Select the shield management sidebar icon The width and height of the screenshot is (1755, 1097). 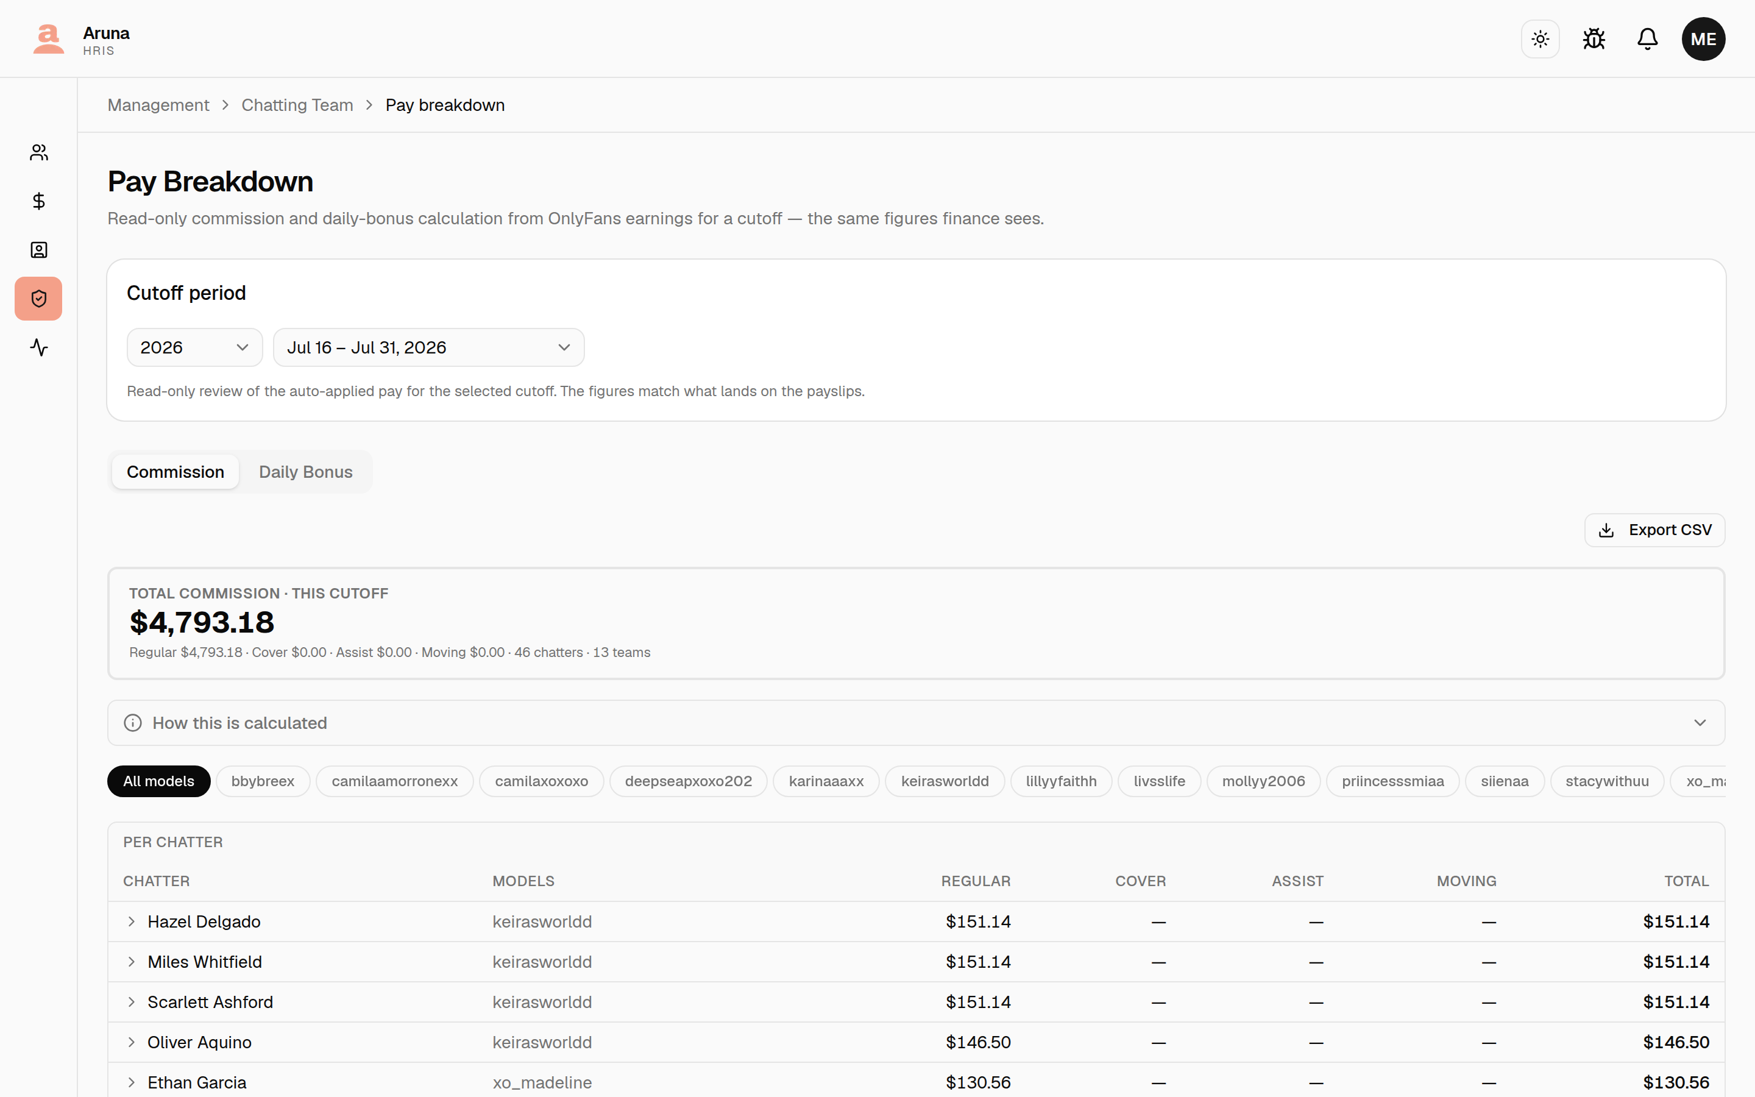point(38,298)
